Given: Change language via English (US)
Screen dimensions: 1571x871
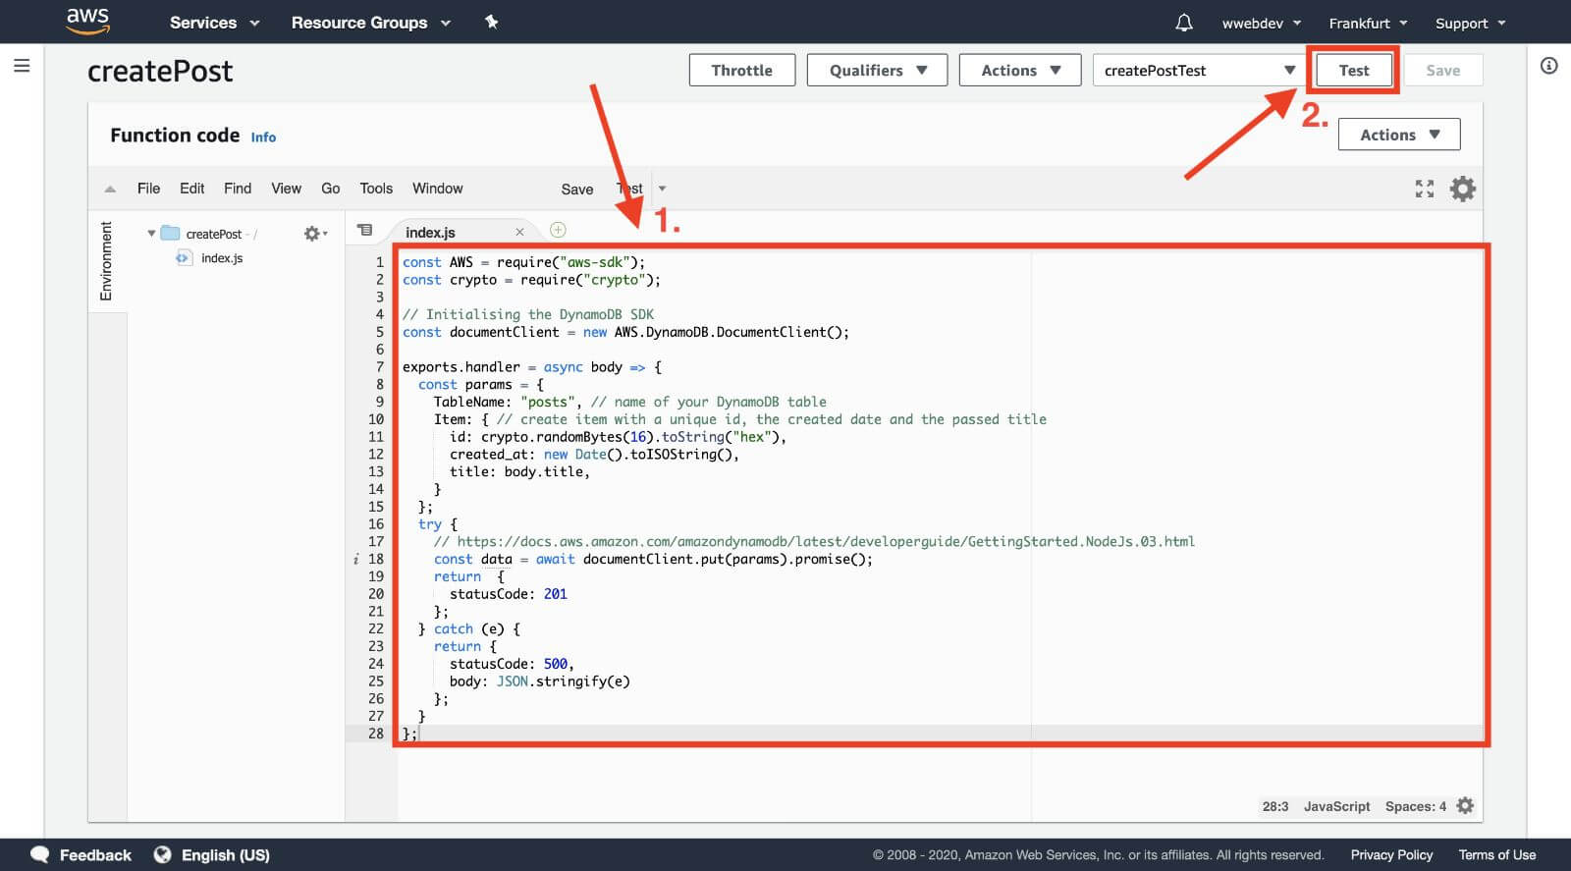Looking at the screenshot, I should point(226,854).
